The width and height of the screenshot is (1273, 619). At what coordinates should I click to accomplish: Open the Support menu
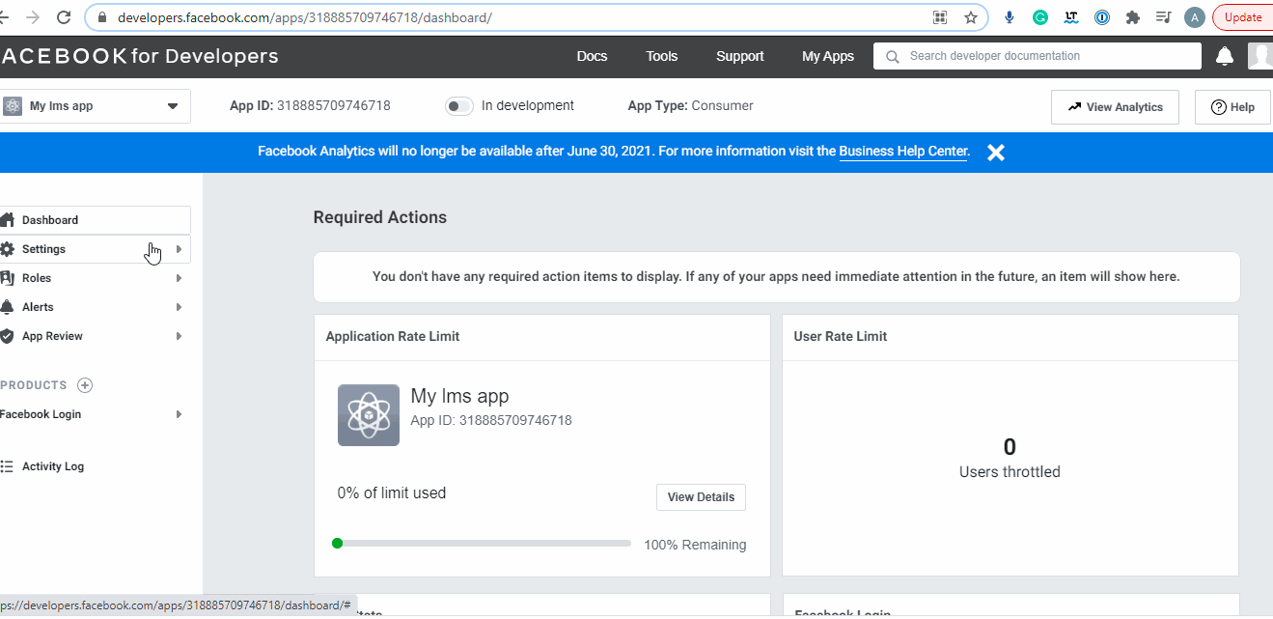coord(740,56)
